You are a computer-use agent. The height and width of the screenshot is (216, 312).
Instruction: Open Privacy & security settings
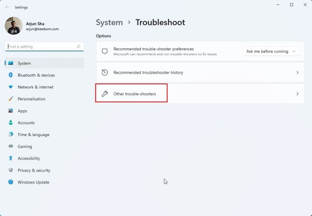tap(44, 170)
